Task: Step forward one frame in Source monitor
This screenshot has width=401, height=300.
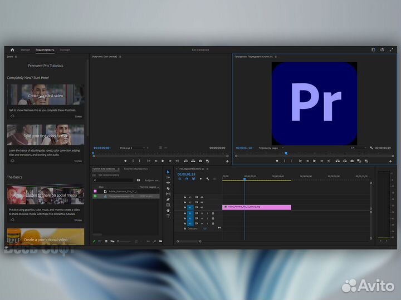Action: pos(170,161)
